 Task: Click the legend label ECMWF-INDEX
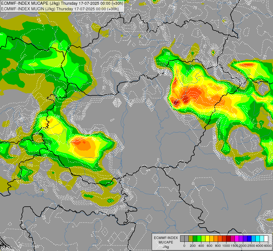[x=166, y=238]
